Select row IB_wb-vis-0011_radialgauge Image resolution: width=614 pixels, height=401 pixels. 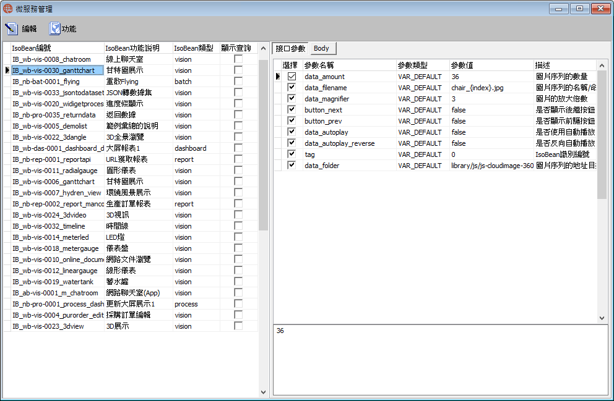coord(131,171)
